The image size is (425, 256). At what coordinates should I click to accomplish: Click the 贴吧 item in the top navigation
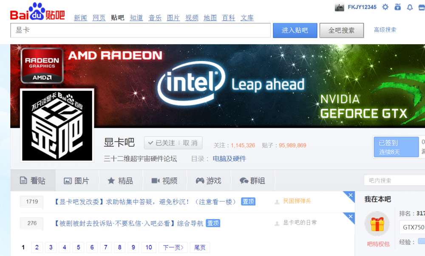[x=118, y=18]
